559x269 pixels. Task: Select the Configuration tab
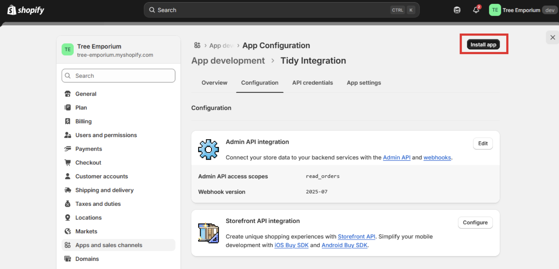tap(260, 83)
